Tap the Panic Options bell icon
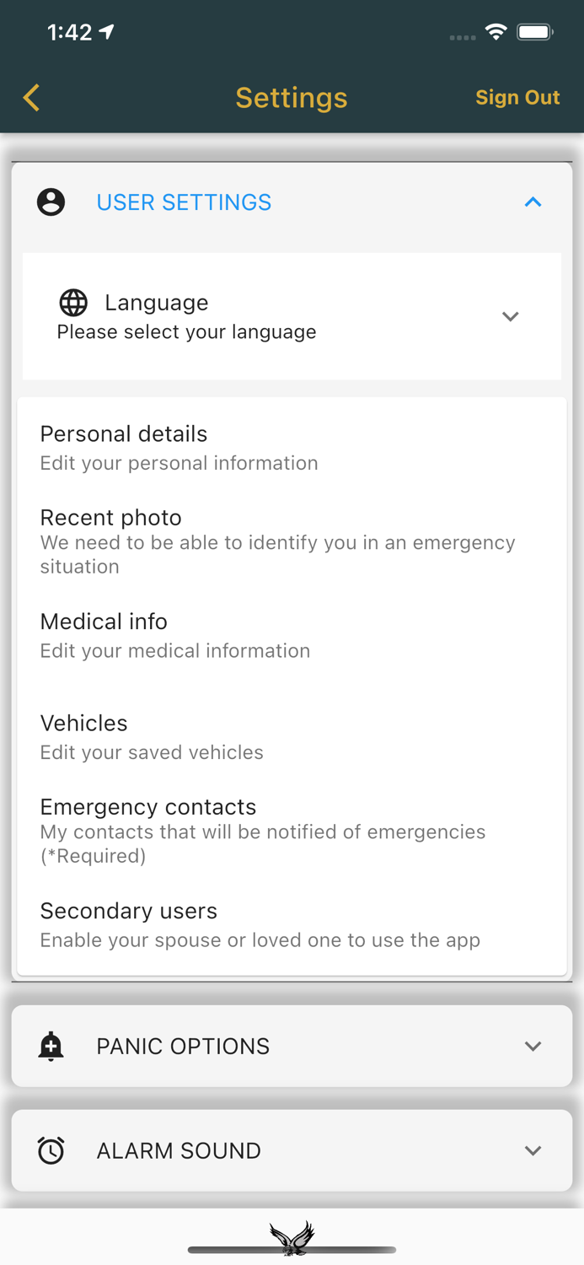The image size is (584, 1265). pos(51,1046)
